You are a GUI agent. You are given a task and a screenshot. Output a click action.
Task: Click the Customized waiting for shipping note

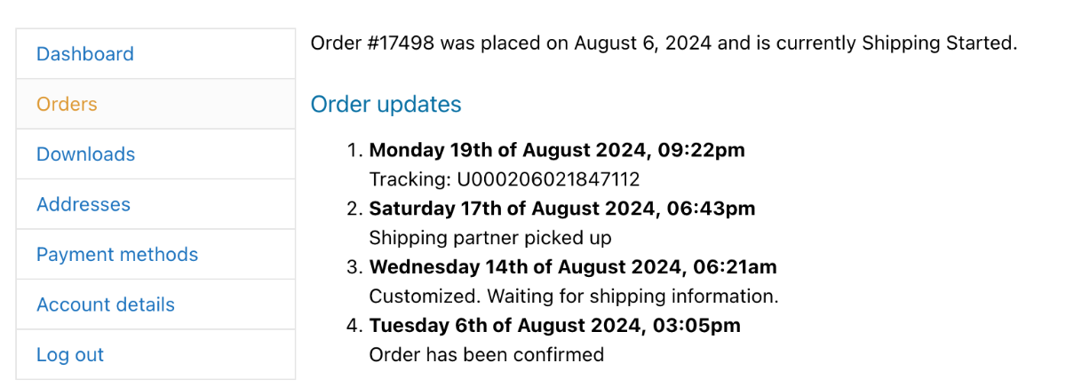click(x=574, y=296)
